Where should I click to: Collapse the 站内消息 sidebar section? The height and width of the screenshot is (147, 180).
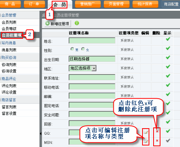[x=9, y=43]
